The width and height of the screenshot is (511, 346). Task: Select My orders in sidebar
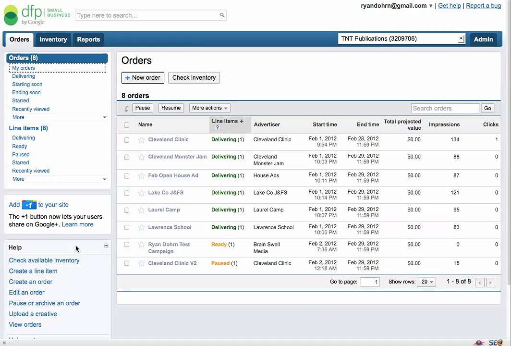(x=24, y=68)
